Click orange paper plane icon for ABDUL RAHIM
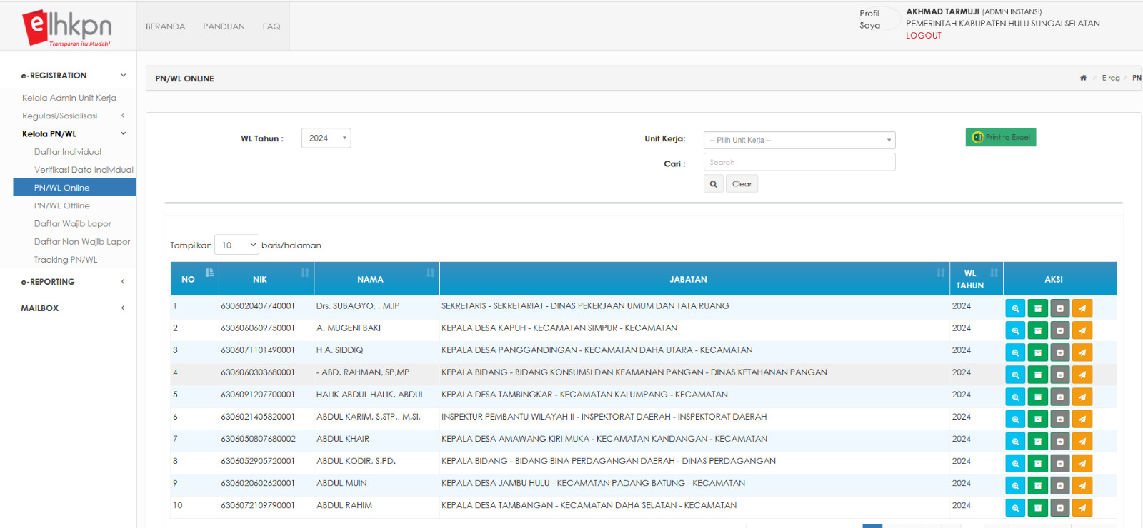This screenshot has height=528, width=1143. (x=1082, y=507)
